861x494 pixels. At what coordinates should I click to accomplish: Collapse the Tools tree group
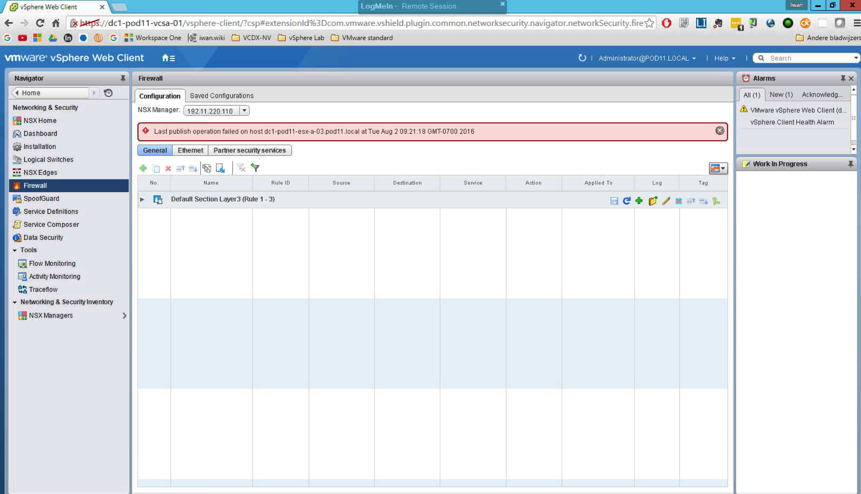[x=15, y=250]
